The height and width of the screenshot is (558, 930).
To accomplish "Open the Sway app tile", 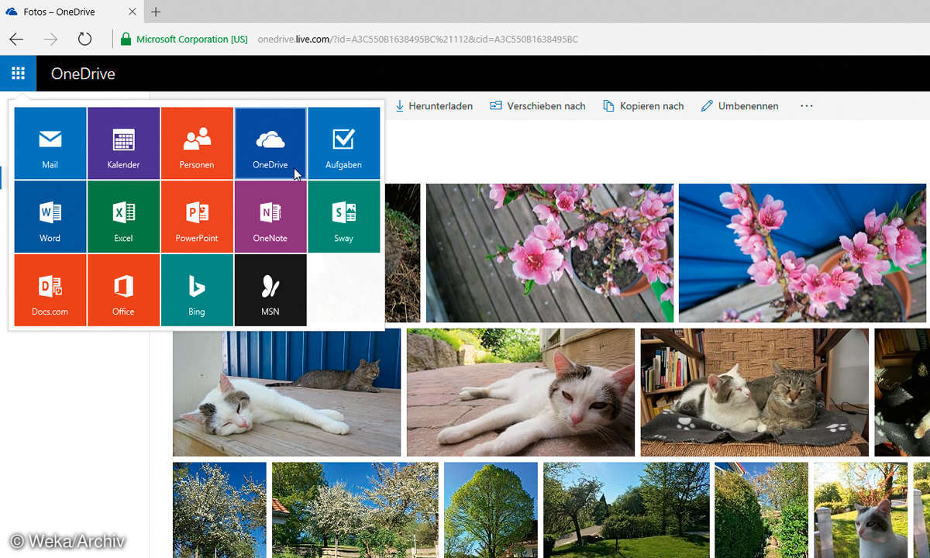I will 344,217.
